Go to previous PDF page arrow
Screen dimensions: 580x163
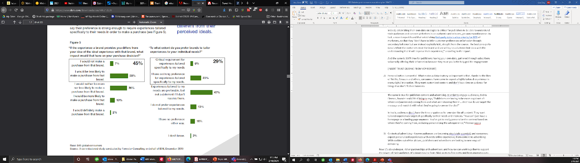14,22
